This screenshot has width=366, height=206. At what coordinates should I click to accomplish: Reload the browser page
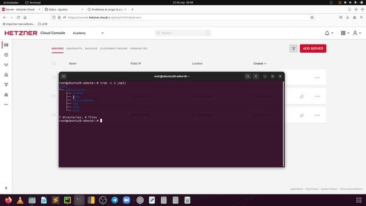click(18, 18)
